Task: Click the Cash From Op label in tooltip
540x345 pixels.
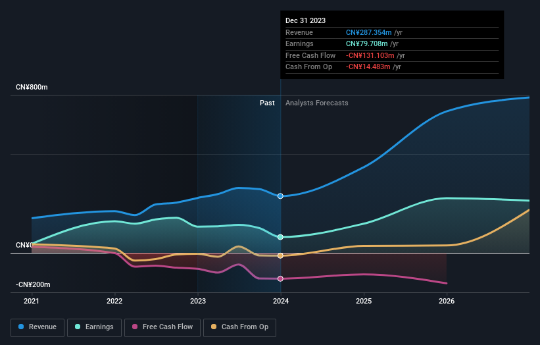Action: coord(309,67)
